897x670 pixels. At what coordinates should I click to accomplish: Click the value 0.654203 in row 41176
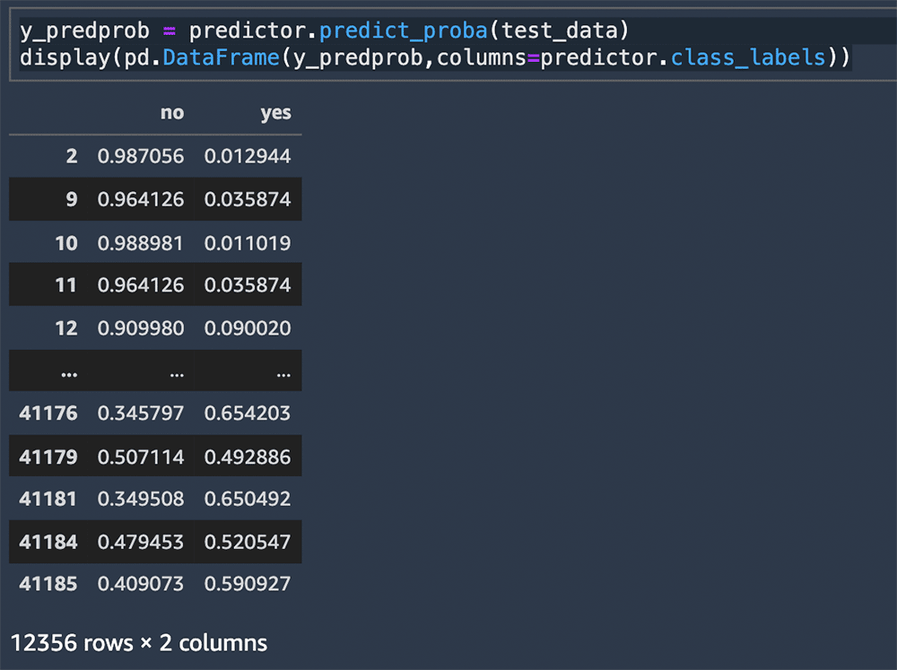click(248, 413)
